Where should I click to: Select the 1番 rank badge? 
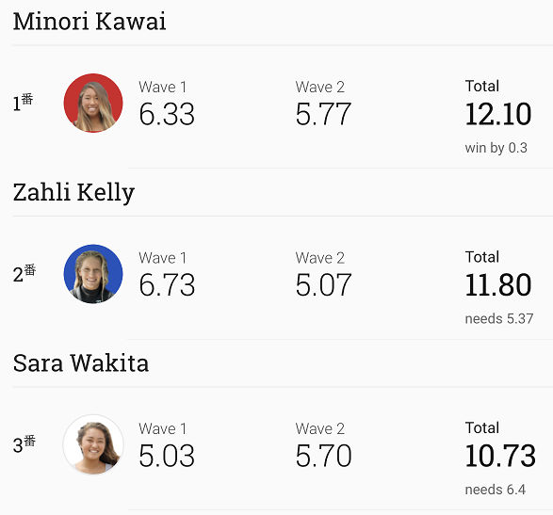click(23, 103)
